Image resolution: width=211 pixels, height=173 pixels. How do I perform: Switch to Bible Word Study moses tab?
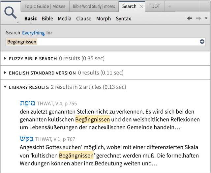pyautogui.click(x=94, y=6)
